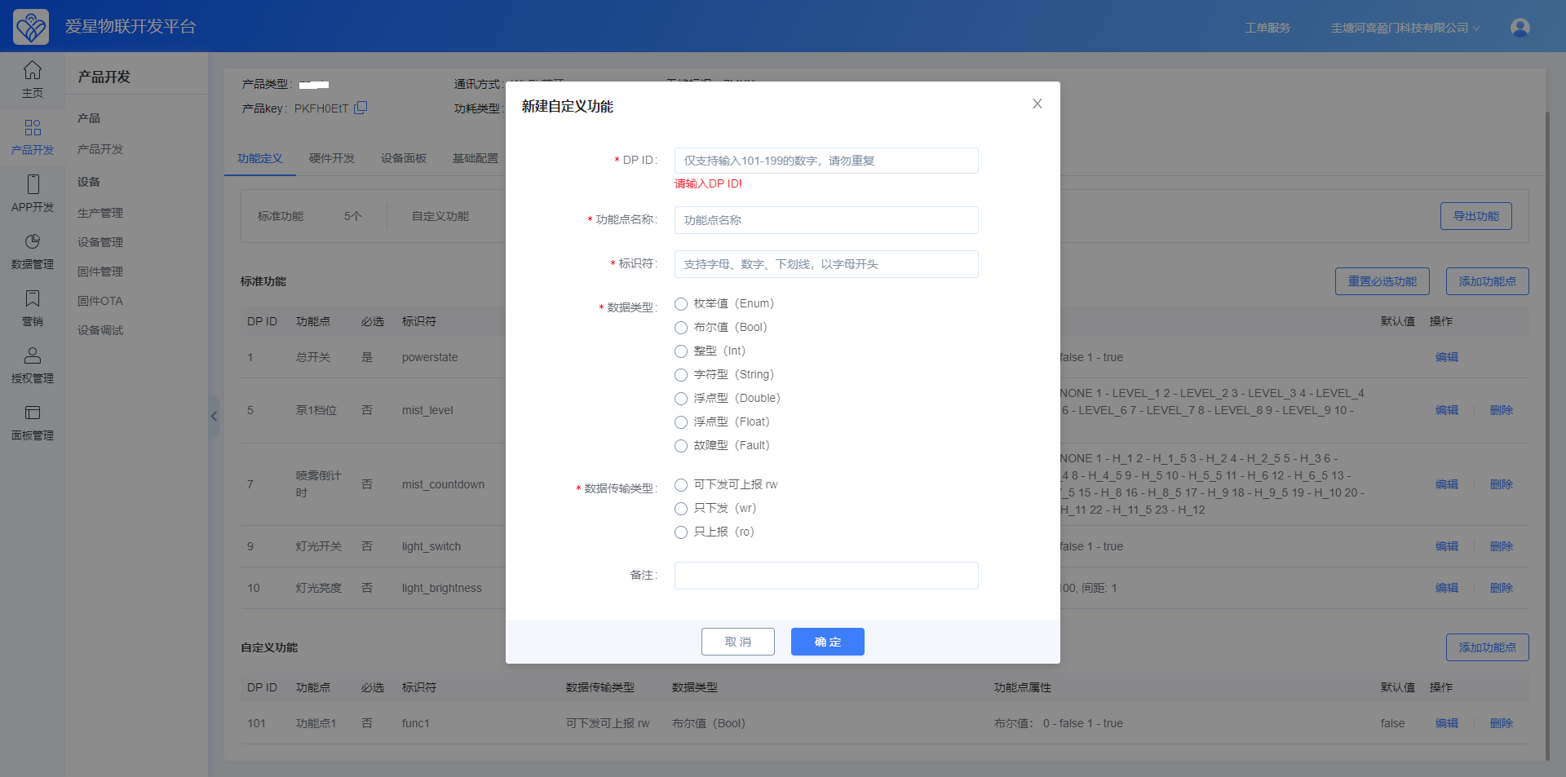Choose 可下发可上报 rw transfer type
Viewport: 1566px width, 777px height.
tap(681, 485)
